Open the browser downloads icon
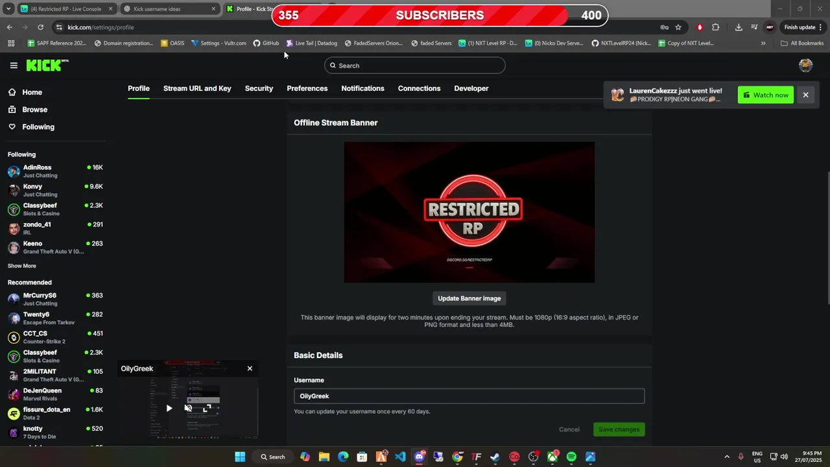 point(739,27)
